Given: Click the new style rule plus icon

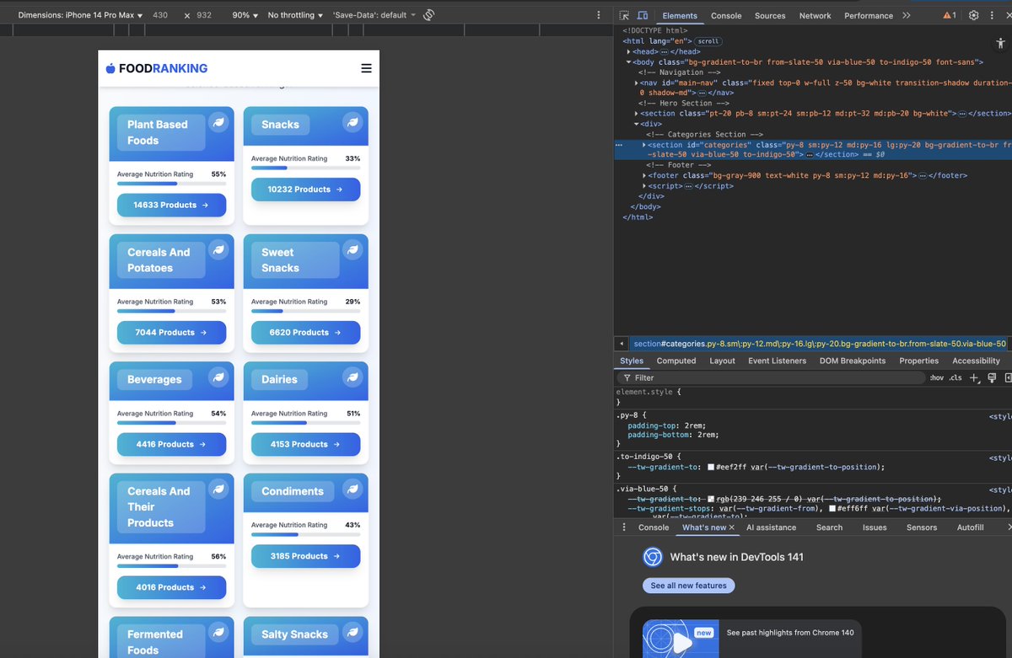Looking at the screenshot, I should click(x=974, y=378).
